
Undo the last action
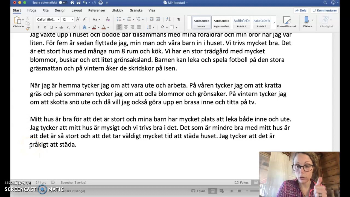(x=85, y=3)
